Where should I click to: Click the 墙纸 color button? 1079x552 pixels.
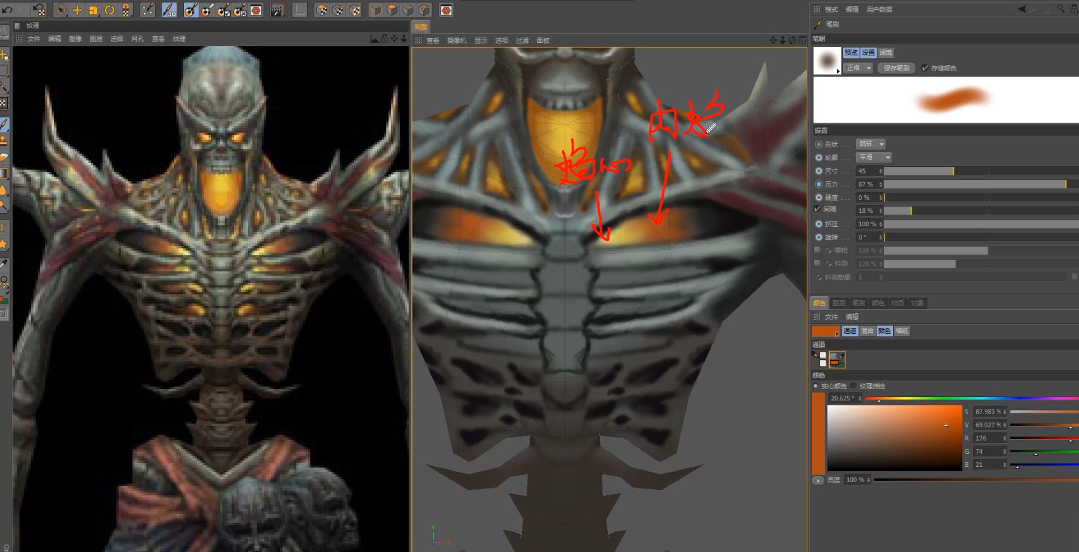[x=902, y=331]
